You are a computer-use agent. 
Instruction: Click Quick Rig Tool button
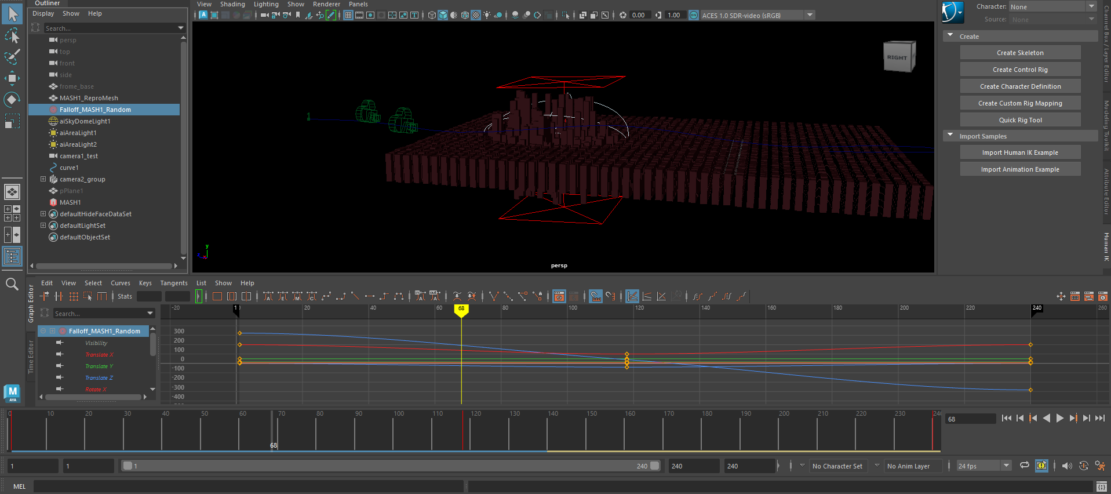tap(1020, 120)
